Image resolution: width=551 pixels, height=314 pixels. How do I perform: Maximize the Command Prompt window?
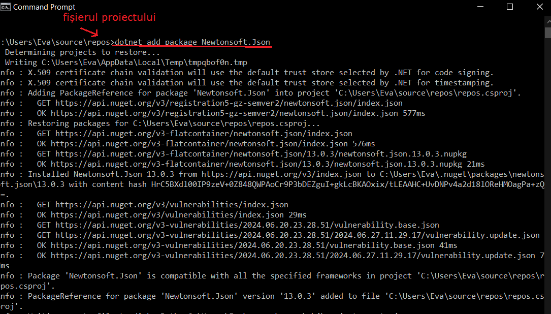click(510, 7)
